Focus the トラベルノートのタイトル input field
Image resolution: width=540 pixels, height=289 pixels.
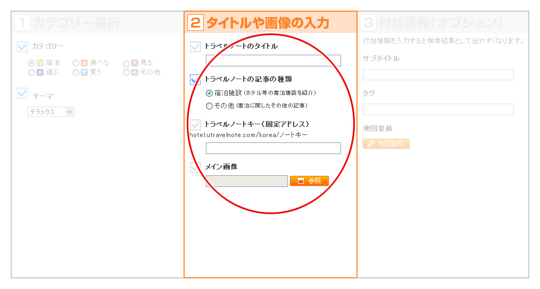(273, 61)
